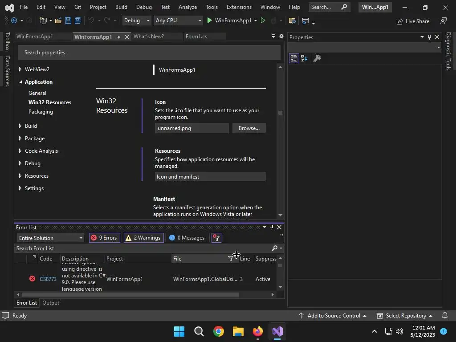
Task: Click the Visual Studio taskbar icon
Action: click(x=277, y=331)
